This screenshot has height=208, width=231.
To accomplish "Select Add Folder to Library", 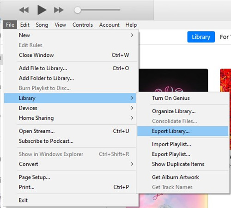I will (70, 78).
